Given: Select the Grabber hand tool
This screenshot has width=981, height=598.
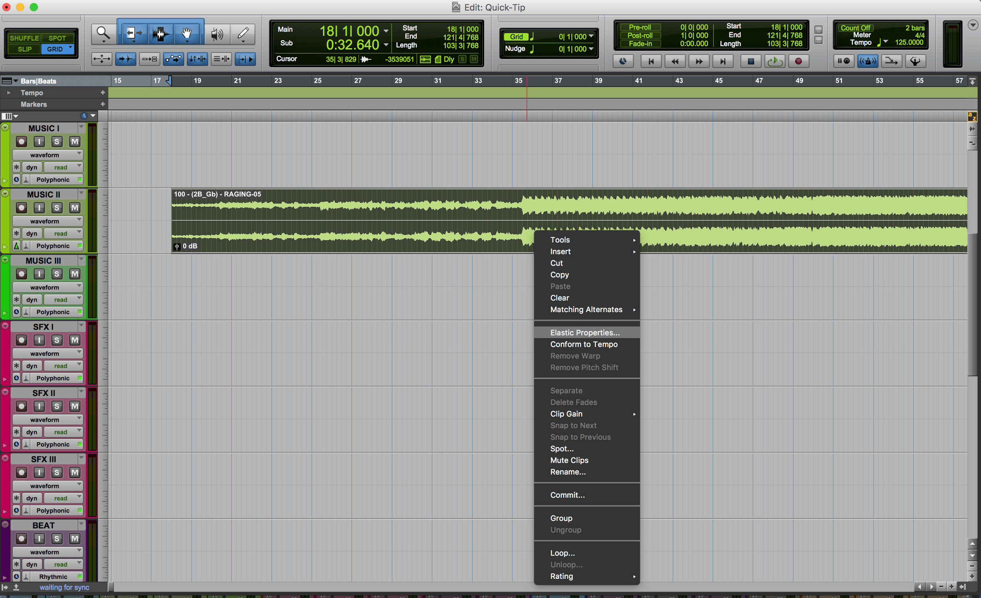Looking at the screenshot, I should (187, 33).
